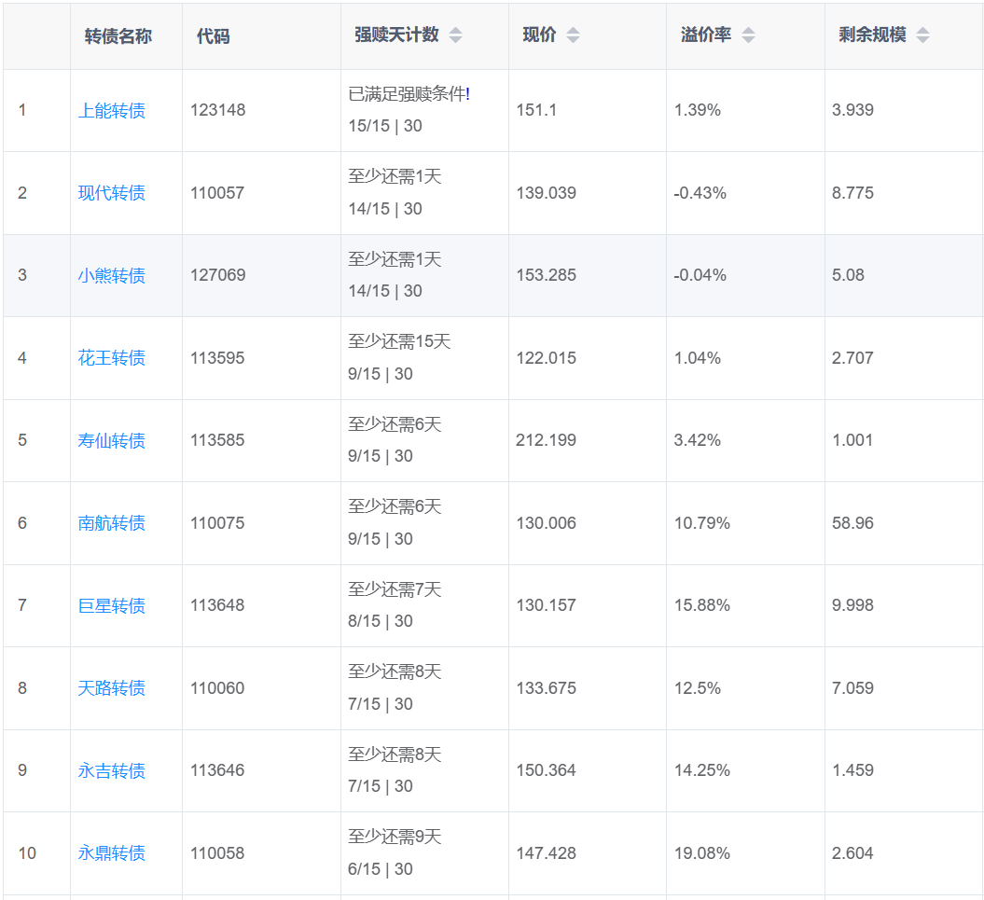Open 上能转债 bond link

tap(112, 111)
